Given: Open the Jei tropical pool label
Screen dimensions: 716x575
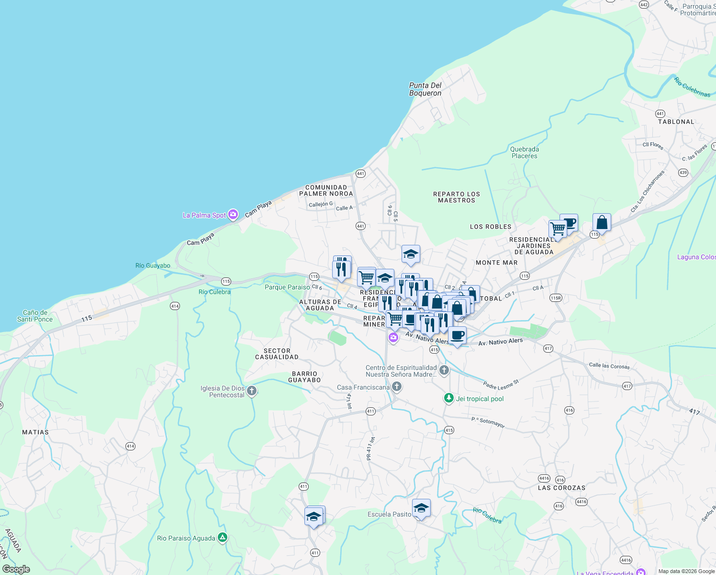Looking at the screenshot, I should (x=480, y=399).
